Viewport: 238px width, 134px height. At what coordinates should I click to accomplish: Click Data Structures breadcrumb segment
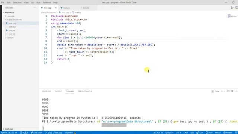(x=48, y=12)
